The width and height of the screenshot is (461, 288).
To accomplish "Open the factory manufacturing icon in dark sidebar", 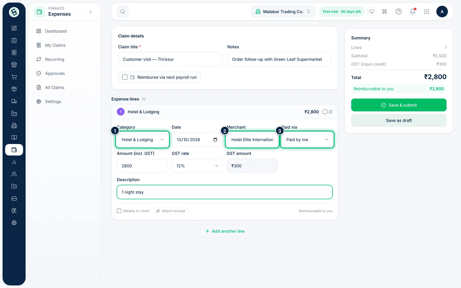I will tap(14, 113).
